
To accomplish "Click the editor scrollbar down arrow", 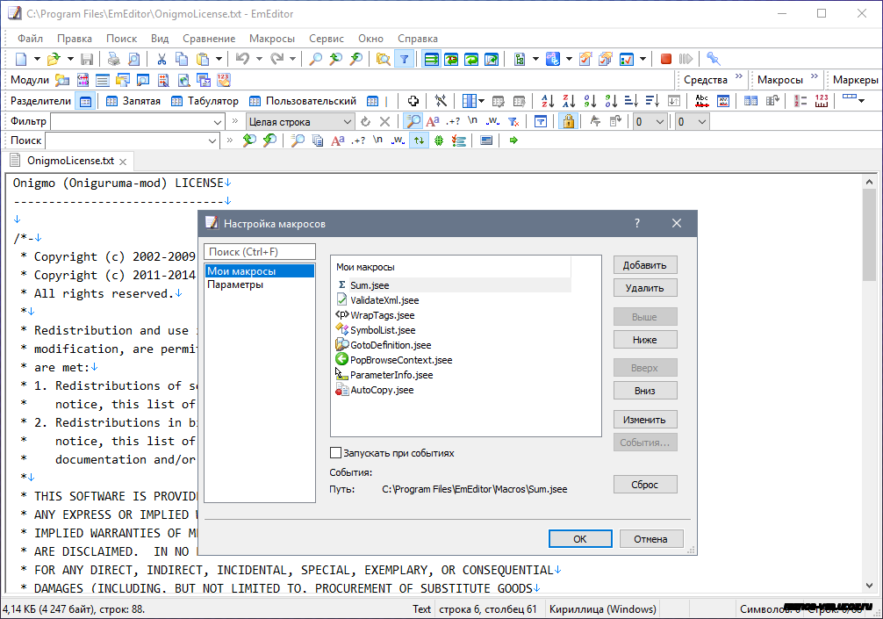I will [x=869, y=586].
